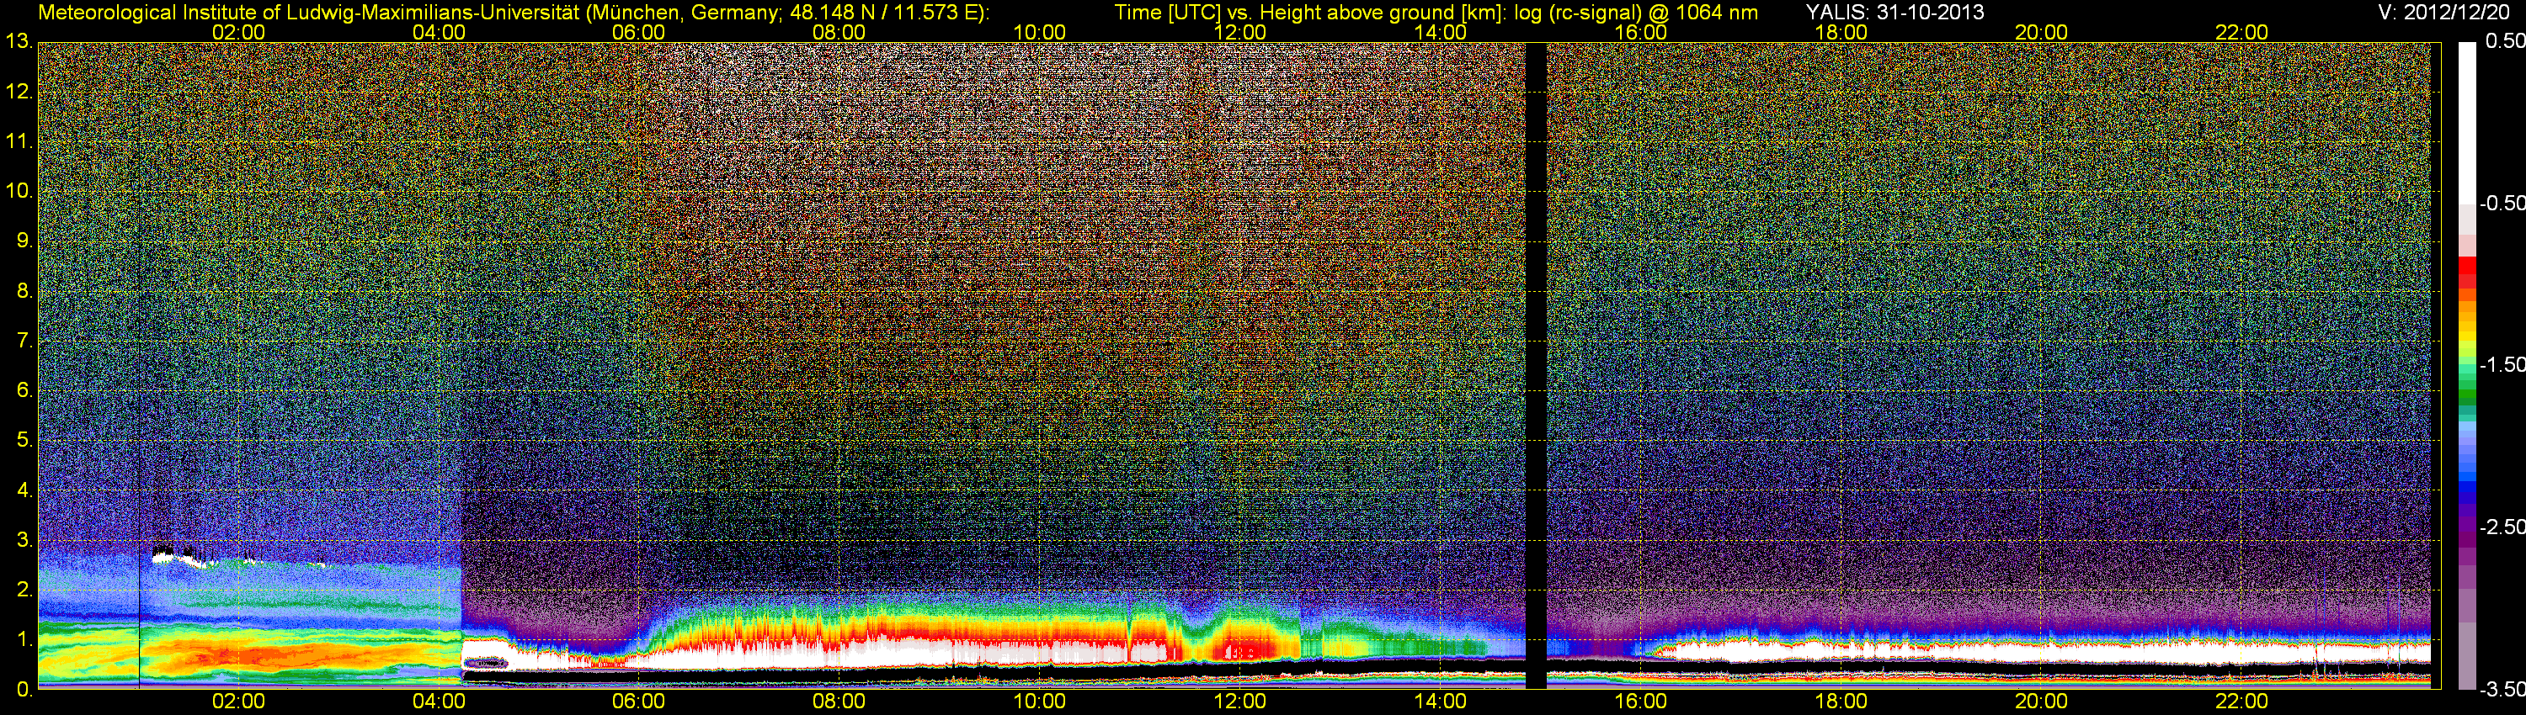
Task: Click the 10:00 label on the top time axis
Action: pyautogui.click(x=1039, y=32)
